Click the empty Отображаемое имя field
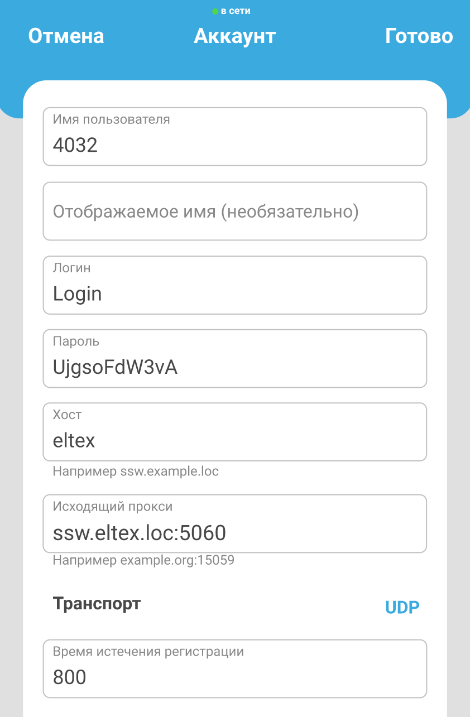470x717 pixels. click(x=234, y=211)
